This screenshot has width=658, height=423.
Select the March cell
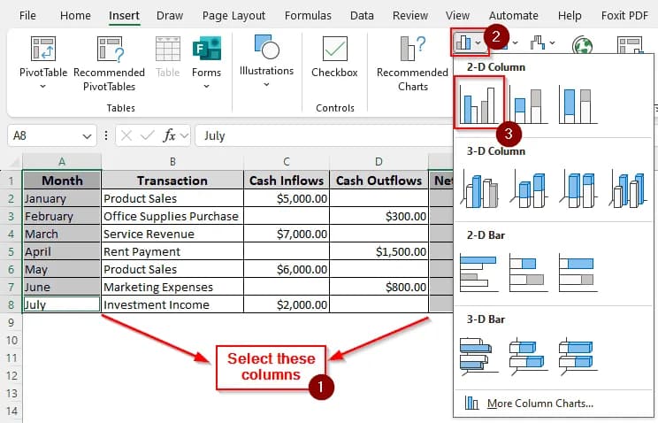click(62, 234)
